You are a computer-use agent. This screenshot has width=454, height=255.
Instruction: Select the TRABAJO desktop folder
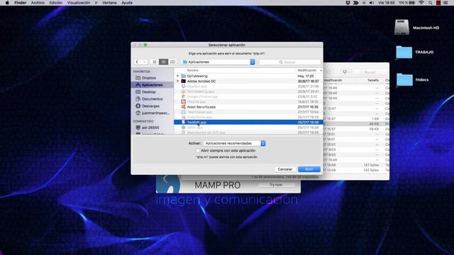(x=404, y=52)
